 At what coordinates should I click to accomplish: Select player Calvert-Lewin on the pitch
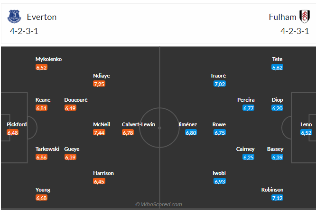(138, 124)
